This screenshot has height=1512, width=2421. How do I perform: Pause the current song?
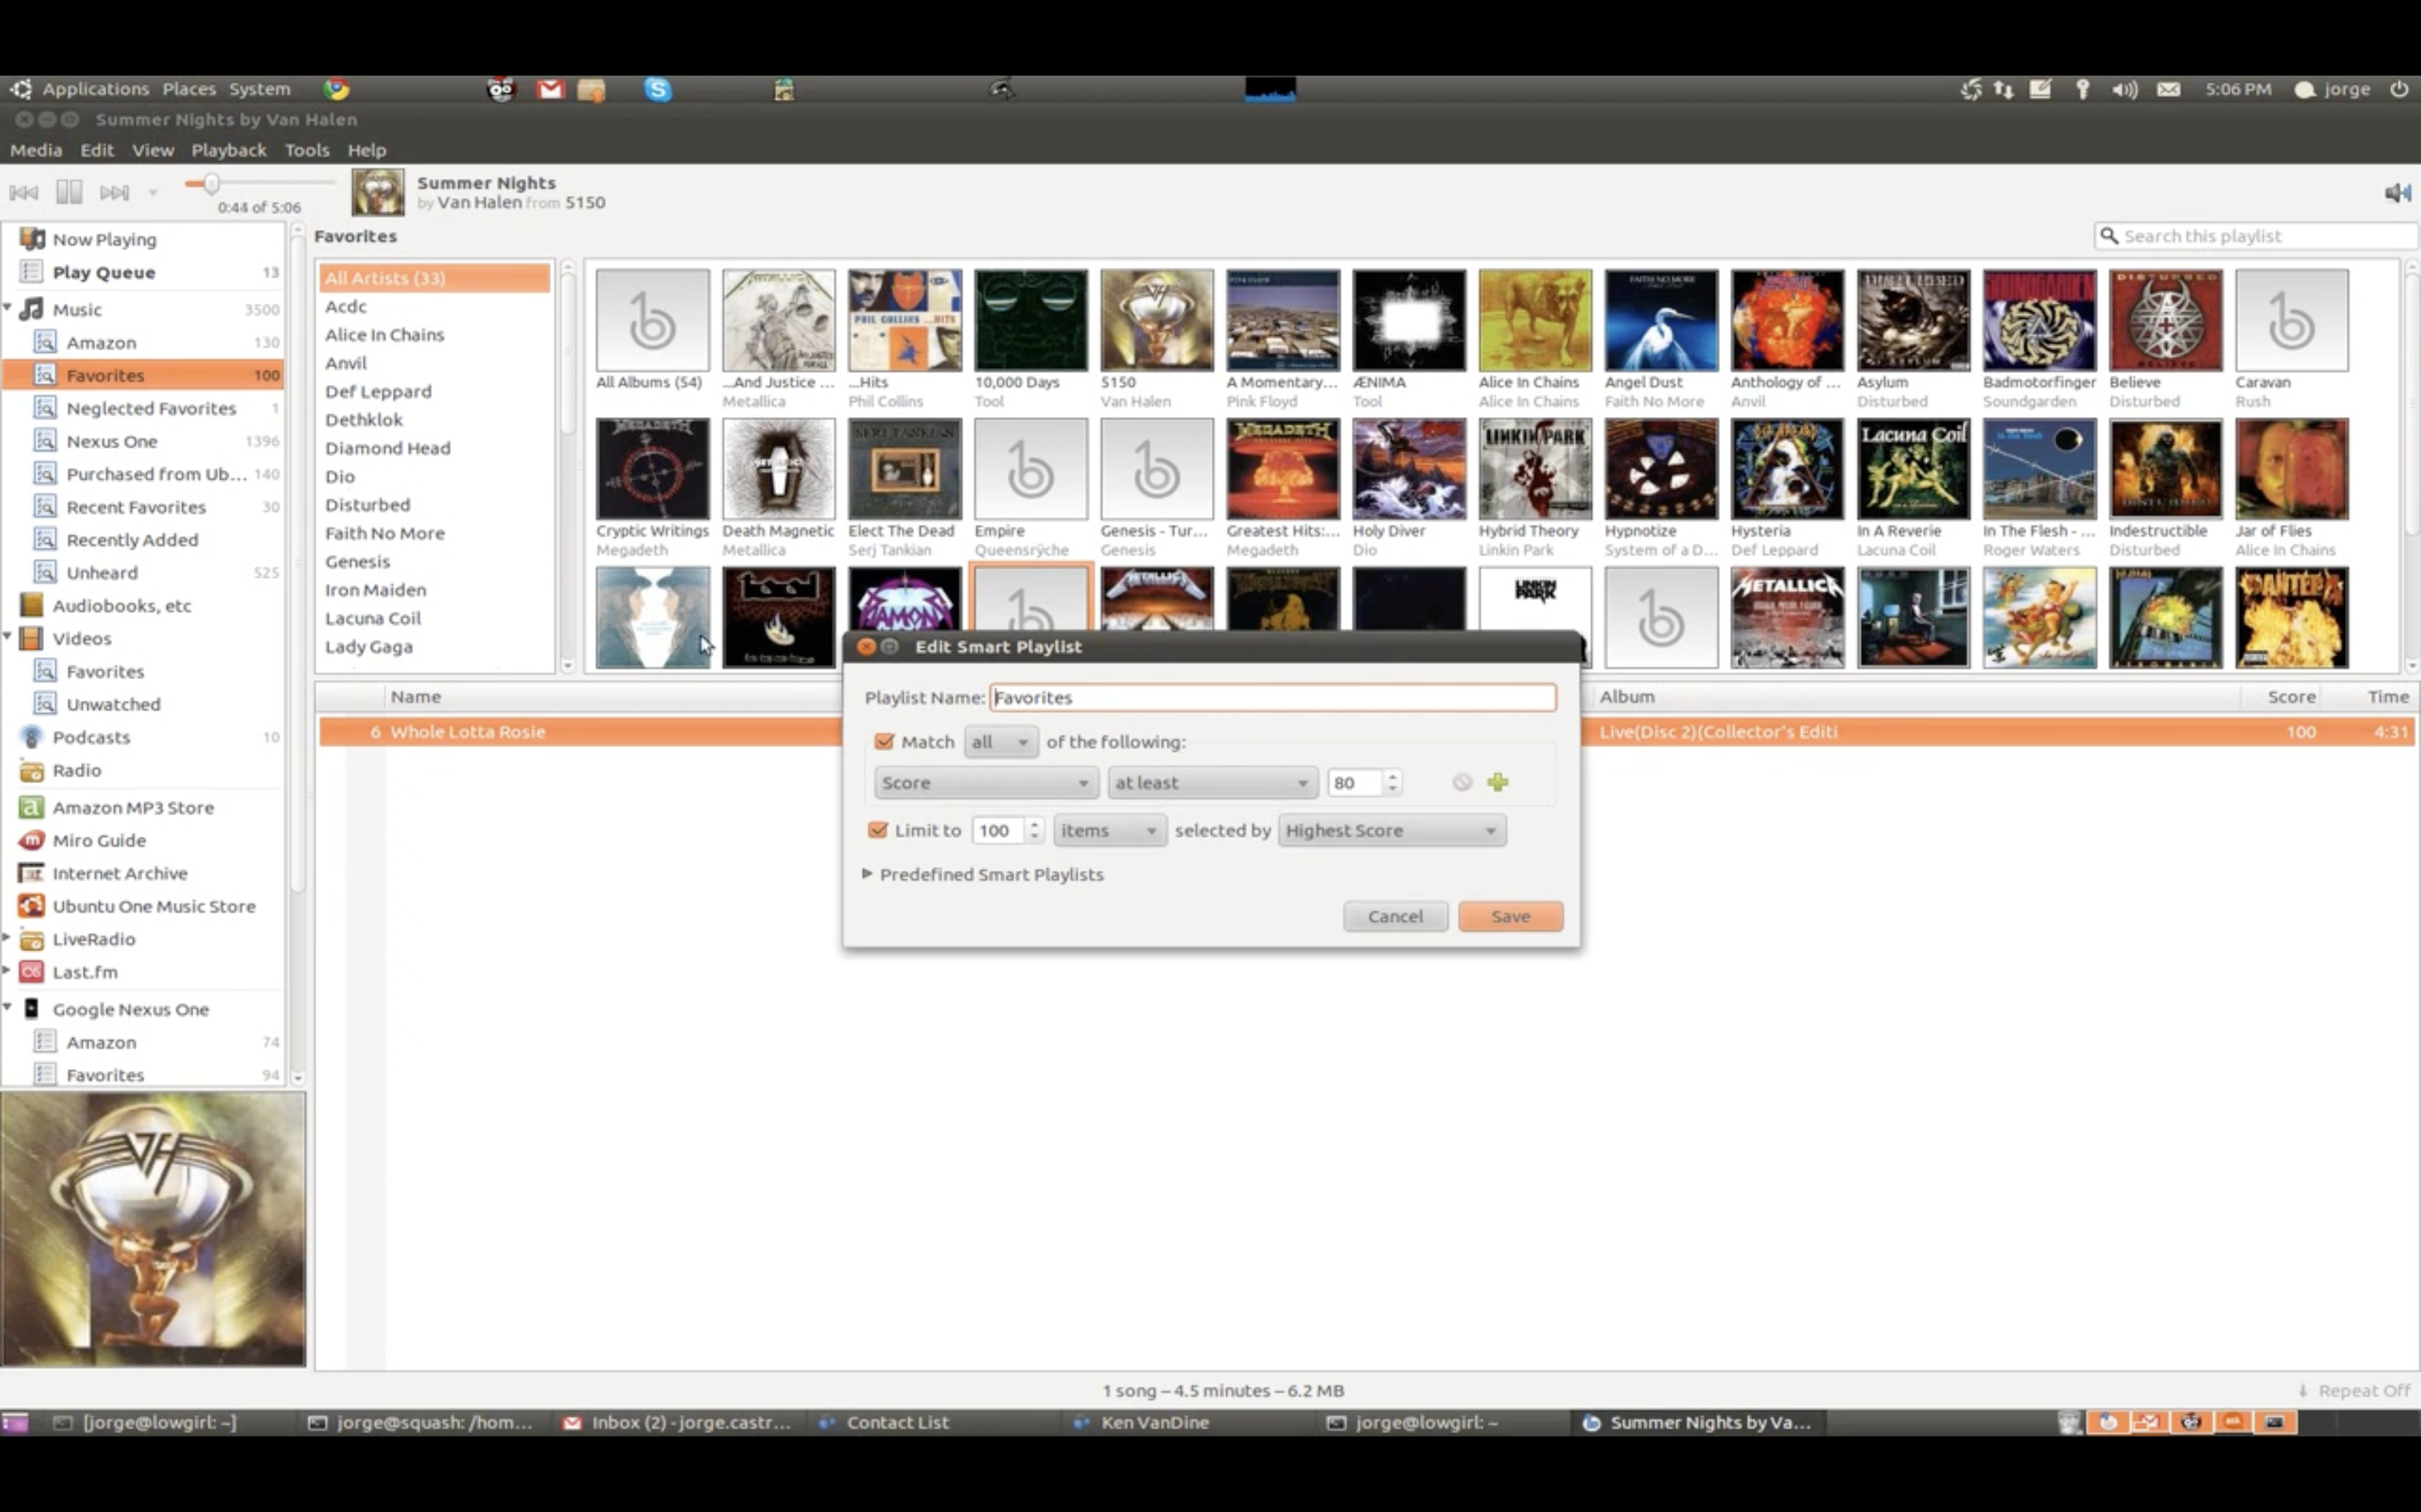pyautogui.click(x=69, y=192)
